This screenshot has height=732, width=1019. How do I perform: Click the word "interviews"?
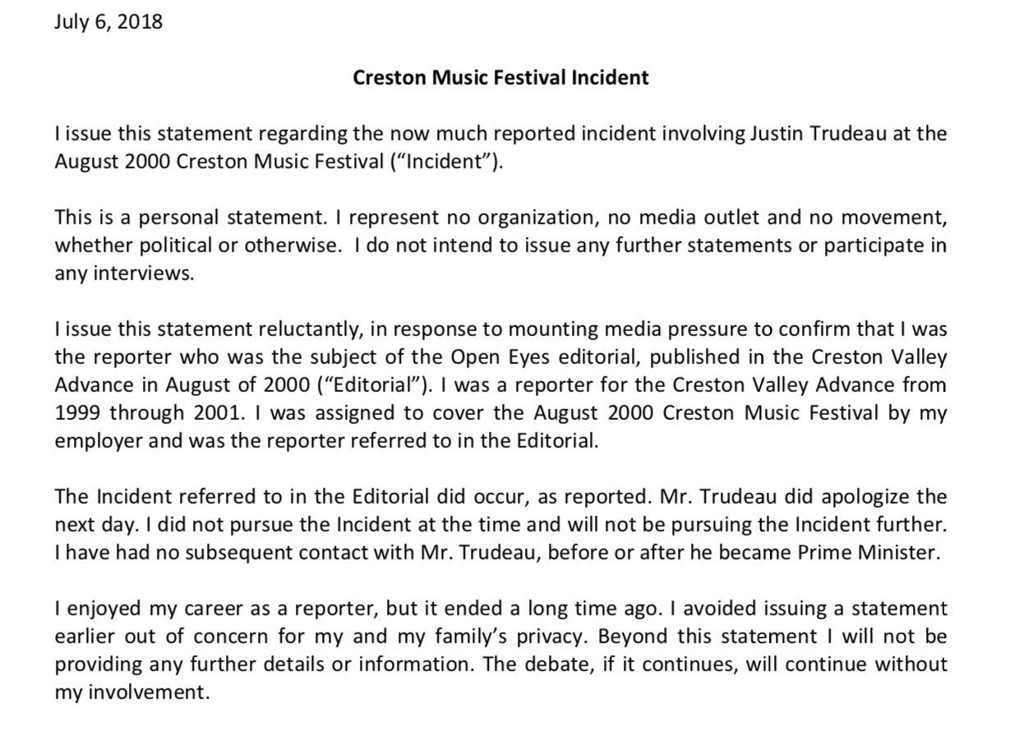tap(136, 274)
